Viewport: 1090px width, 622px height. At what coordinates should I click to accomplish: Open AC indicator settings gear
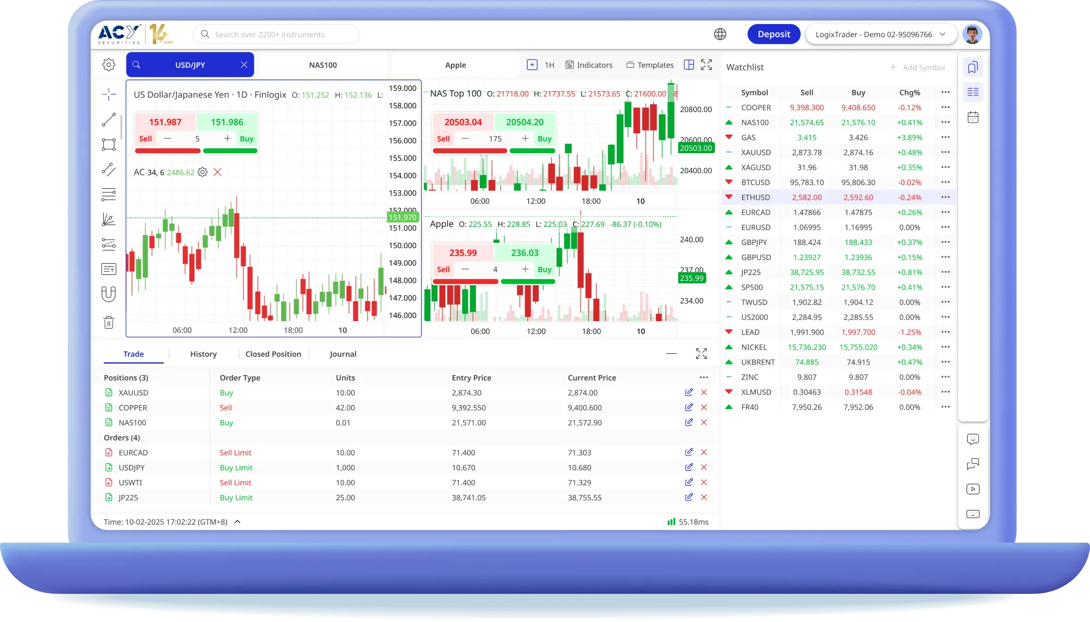(x=202, y=172)
